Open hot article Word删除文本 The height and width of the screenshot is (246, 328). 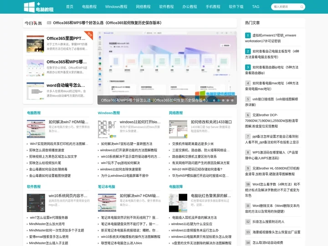[x=272, y=209]
